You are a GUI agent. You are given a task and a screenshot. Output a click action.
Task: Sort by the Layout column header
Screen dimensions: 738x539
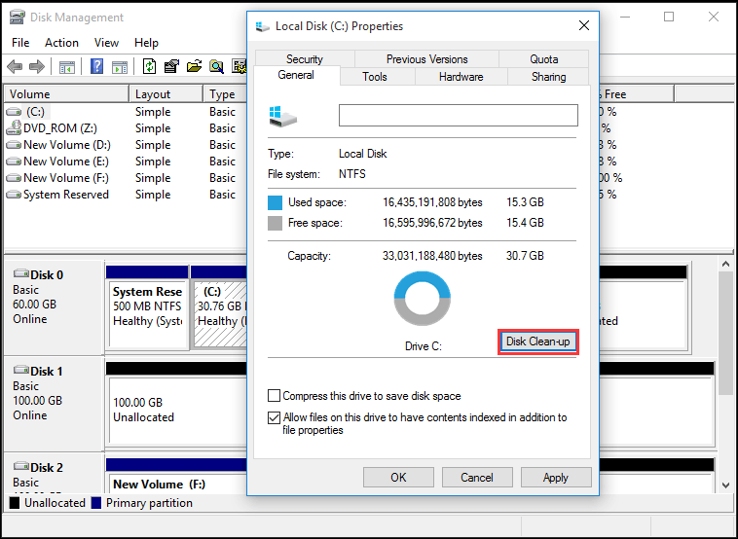[x=166, y=94]
